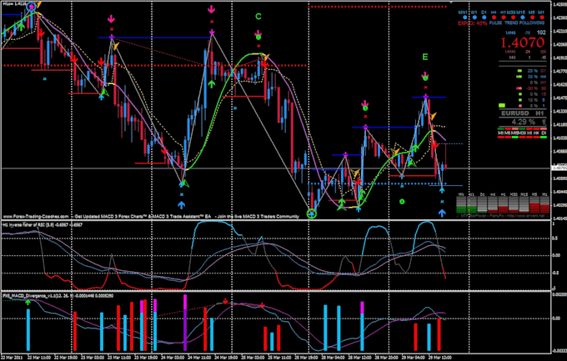The width and height of the screenshot is (567, 361).
Task: Click the red H4 timeframe signal dot
Action: point(494,18)
